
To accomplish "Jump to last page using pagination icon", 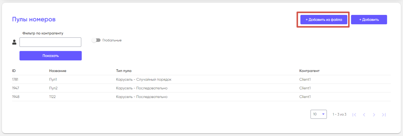I will (384, 115).
